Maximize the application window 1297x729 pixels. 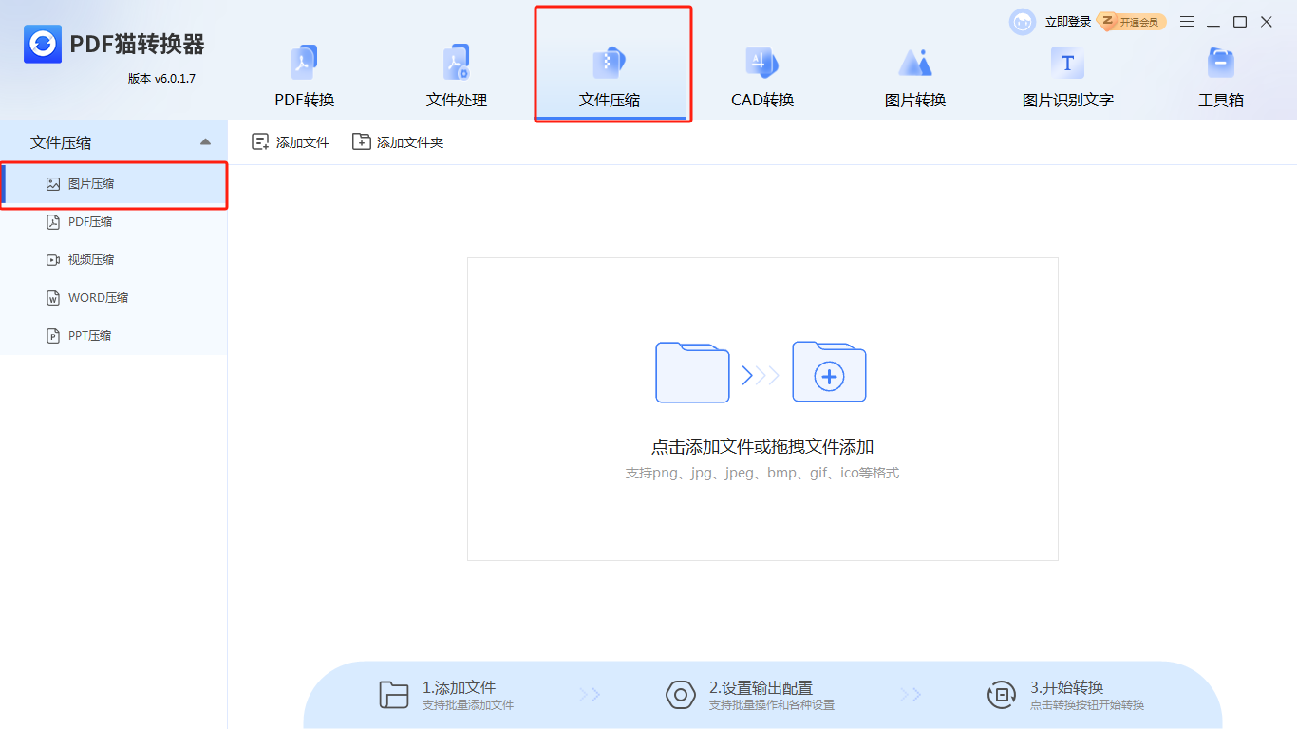1240,22
